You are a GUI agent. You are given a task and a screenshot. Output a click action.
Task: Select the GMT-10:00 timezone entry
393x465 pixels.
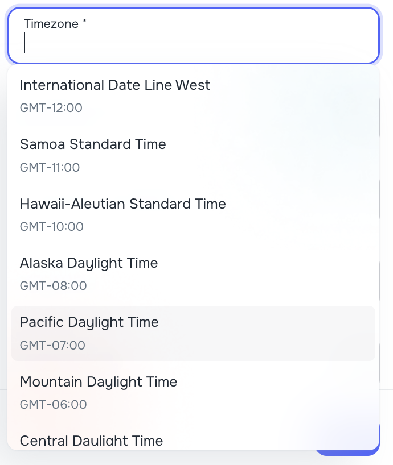[x=51, y=226]
